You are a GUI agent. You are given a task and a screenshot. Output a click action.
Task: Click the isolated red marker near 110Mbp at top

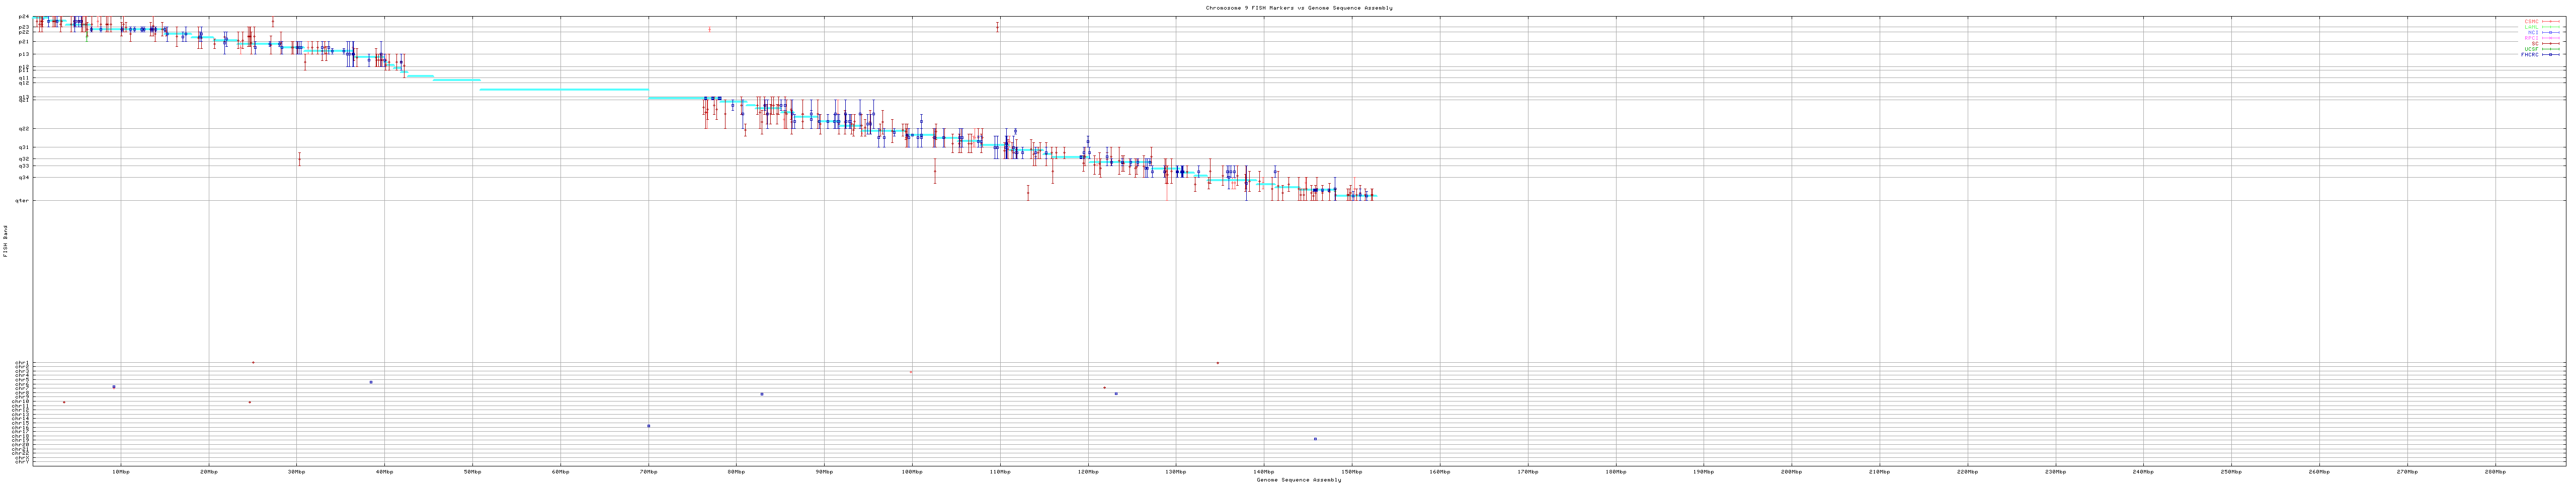pyautogui.click(x=997, y=27)
